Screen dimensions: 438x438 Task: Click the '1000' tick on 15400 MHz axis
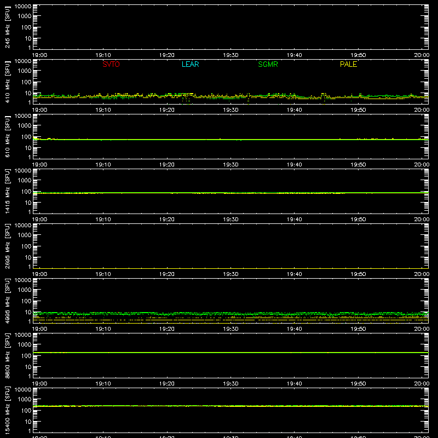[x=25, y=400]
